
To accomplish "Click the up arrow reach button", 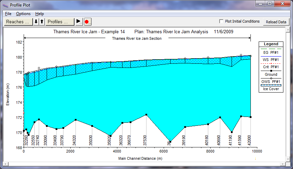I will [x=42, y=22].
